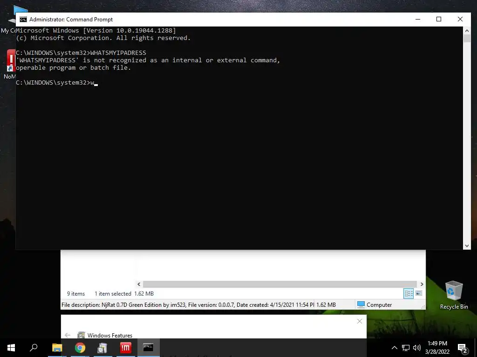Image resolution: width=477 pixels, height=357 pixels.
Task: Switch to Windows Features taskbar icon
Action: point(102,348)
